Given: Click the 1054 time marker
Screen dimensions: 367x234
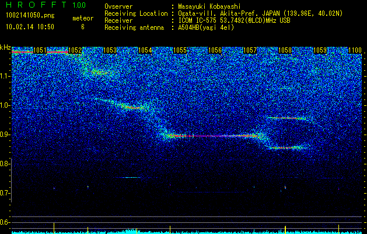Looking at the screenshot, I should coord(145,50).
